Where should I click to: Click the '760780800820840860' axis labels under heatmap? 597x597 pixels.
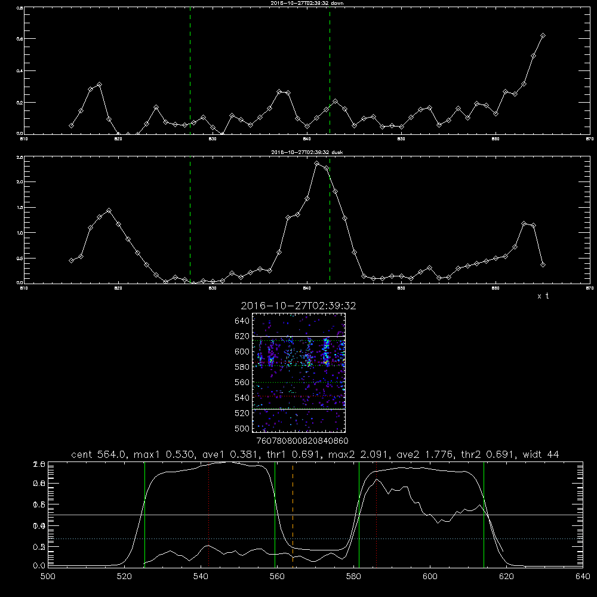click(x=302, y=441)
